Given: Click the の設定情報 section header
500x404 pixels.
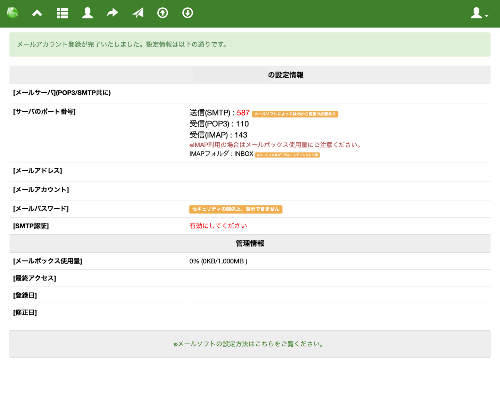Looking at the screenshot, I should click(x=285, y=75).
